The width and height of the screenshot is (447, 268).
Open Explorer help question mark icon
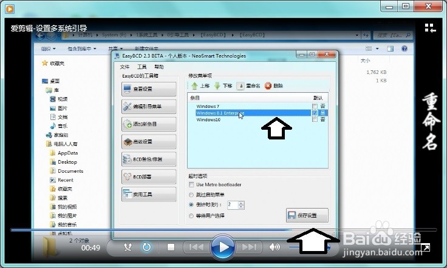click(x=404, y=49)
